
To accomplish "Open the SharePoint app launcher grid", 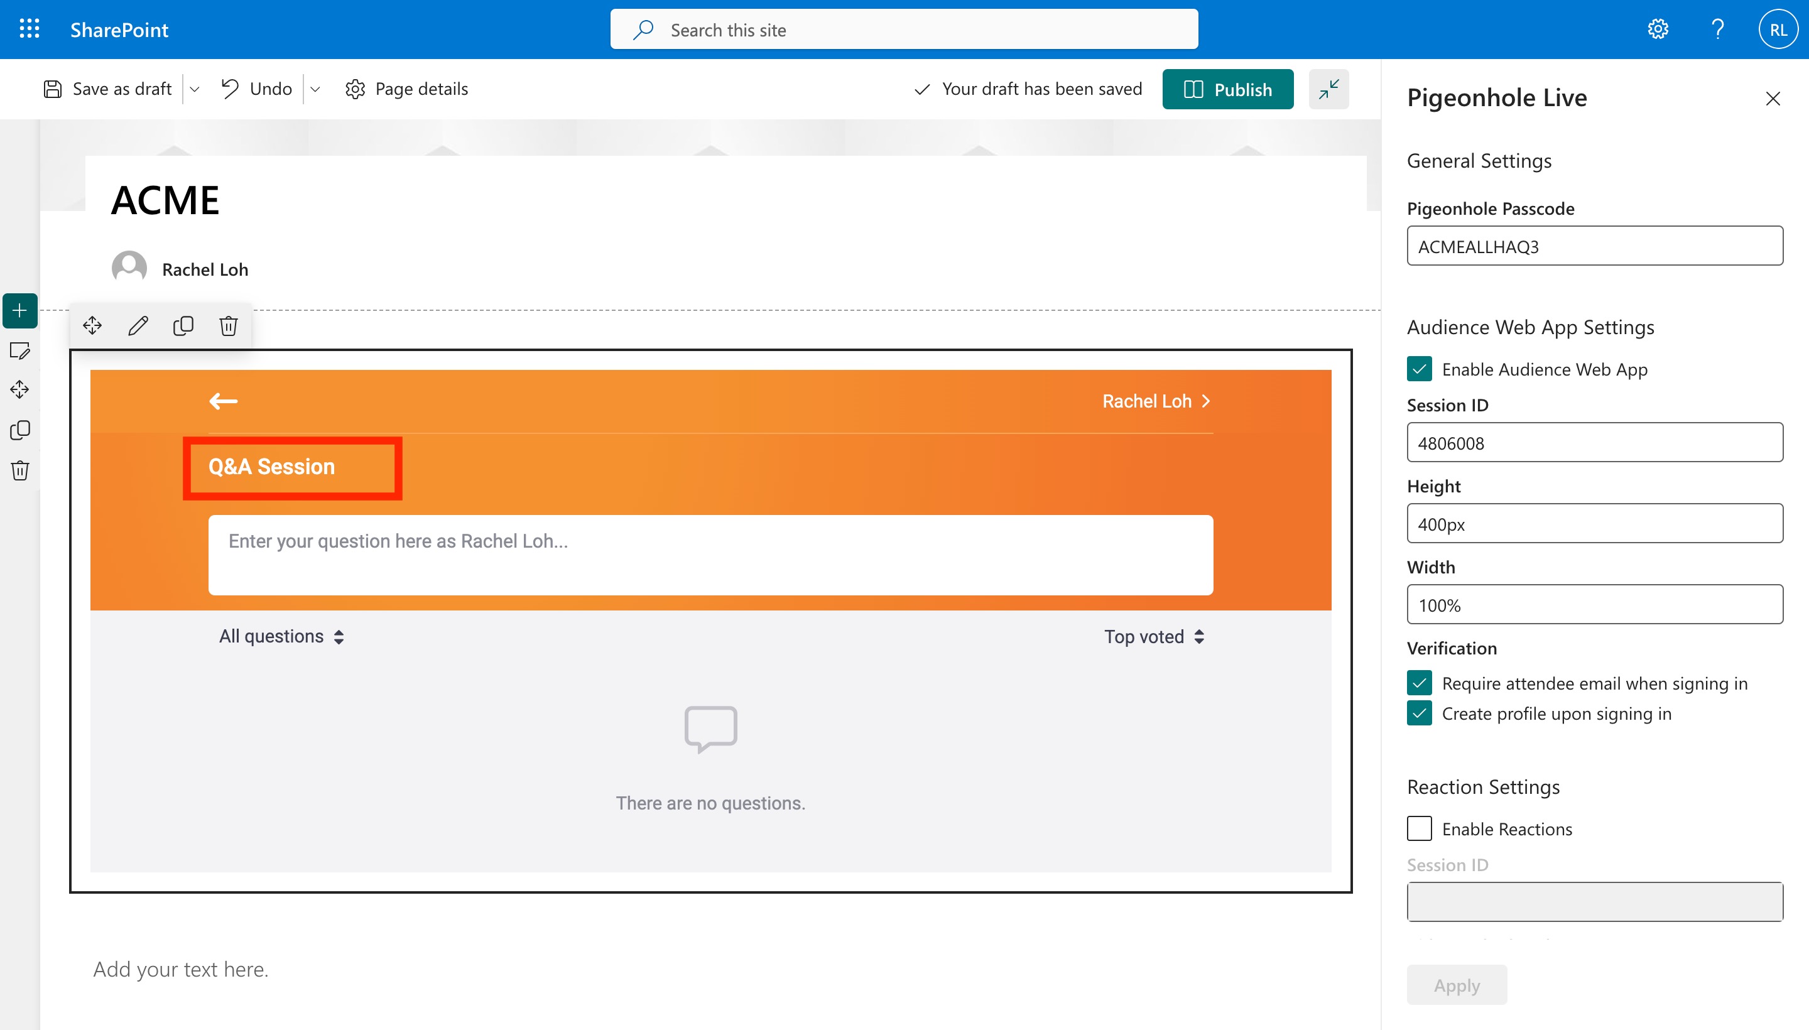I will click(x=29, y=29).
